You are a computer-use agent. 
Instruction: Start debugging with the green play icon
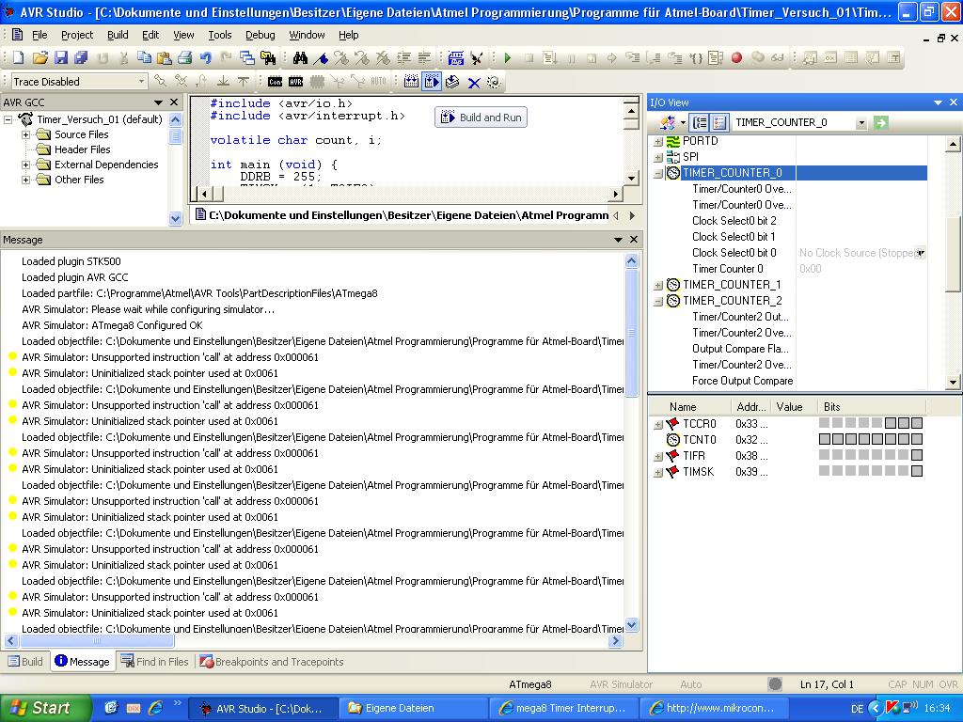click(507, 57)
